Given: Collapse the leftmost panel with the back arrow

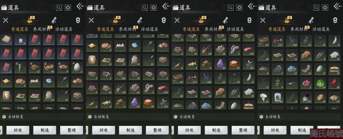Looking at the screenshot, I should point(81,6).
